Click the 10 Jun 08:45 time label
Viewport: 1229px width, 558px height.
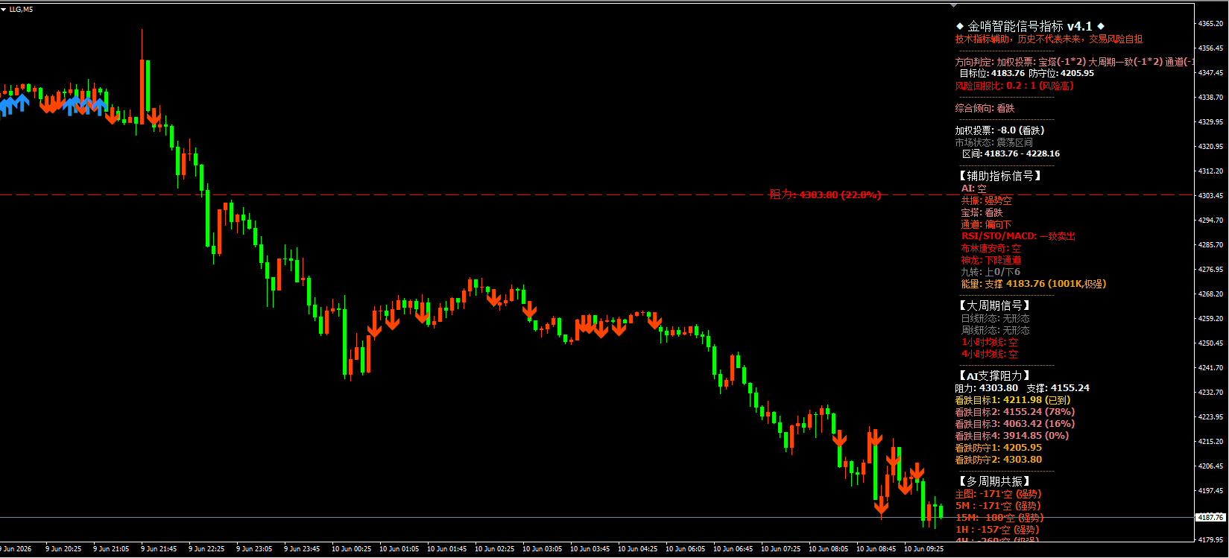(876, 549)
